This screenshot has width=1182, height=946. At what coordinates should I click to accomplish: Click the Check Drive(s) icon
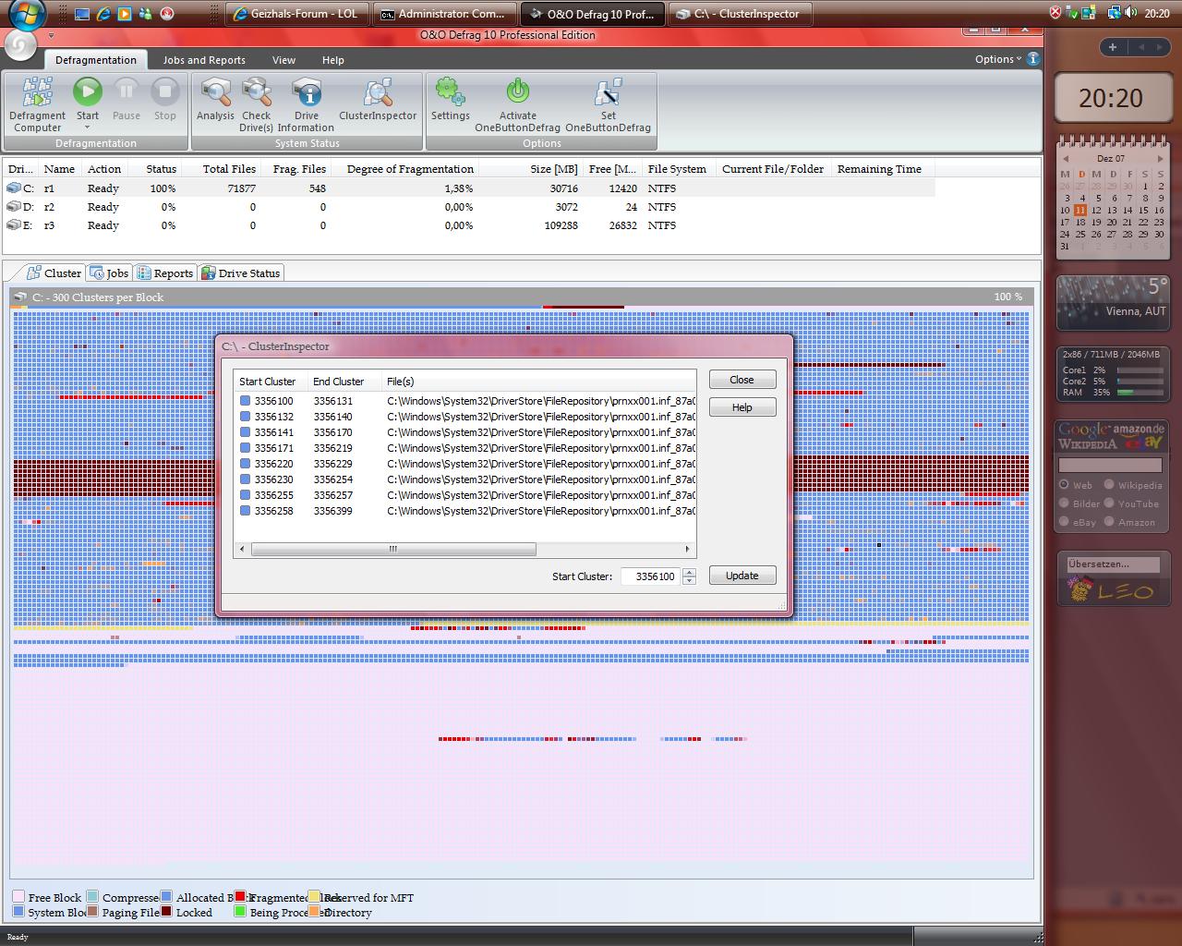256,92
